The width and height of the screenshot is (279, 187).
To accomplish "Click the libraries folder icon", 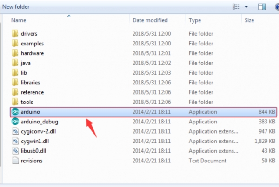I will (x=15, y=83).
